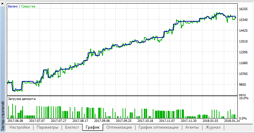The width and height of the screenshot is (254, 133).
Task: Click the Средства legend label
Action: 28,6
